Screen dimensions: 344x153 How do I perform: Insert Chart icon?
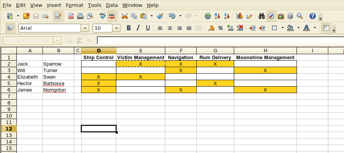240,16
